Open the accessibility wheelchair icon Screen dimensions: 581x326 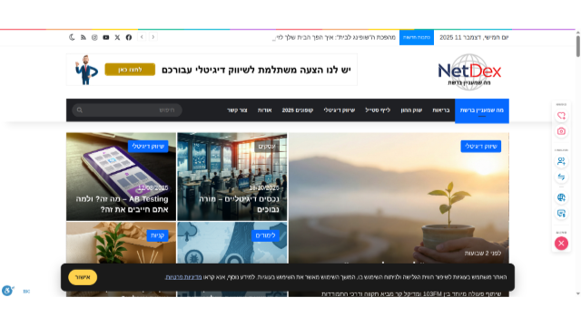(7, 291)
